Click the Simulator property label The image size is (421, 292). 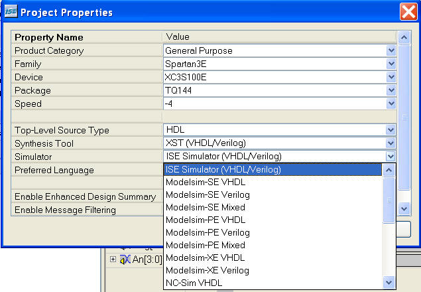click(x=33, y=157)
